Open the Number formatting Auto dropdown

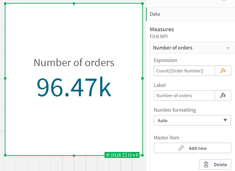point(192,120)
